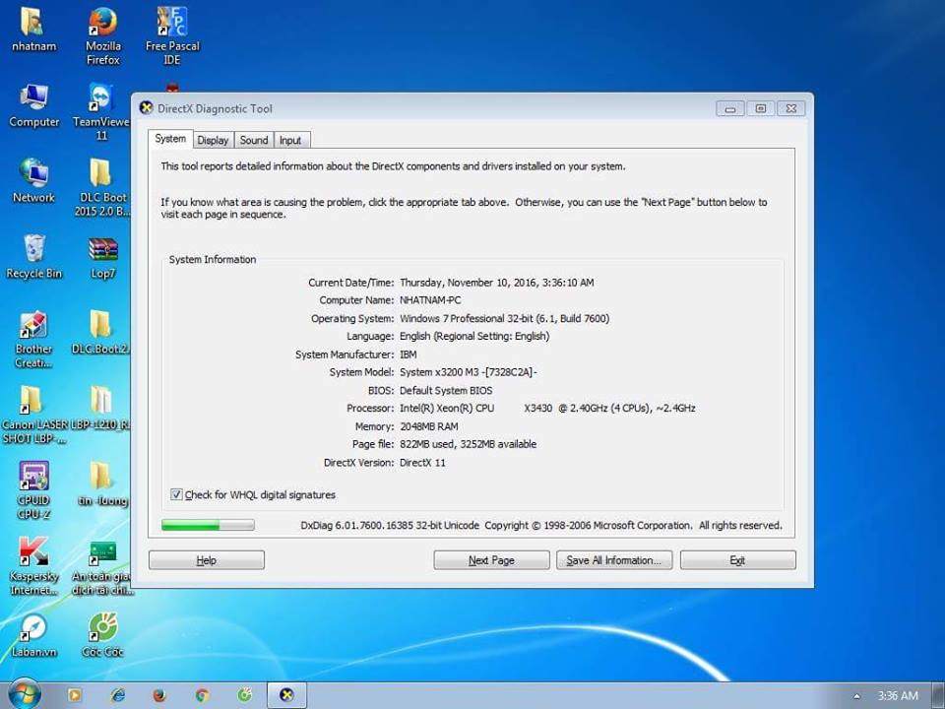
Task: Show hidden system tray icons
Action: (857, 696)
